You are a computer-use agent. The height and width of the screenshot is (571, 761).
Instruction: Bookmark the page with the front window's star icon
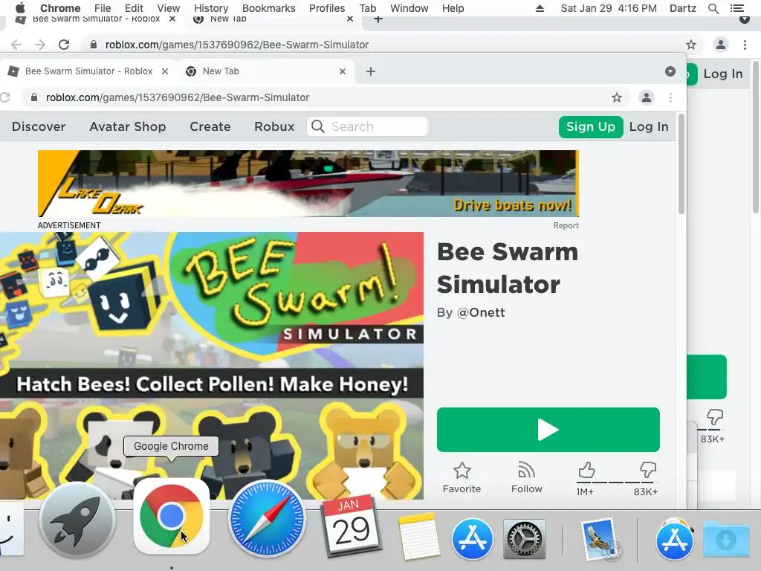617,97
